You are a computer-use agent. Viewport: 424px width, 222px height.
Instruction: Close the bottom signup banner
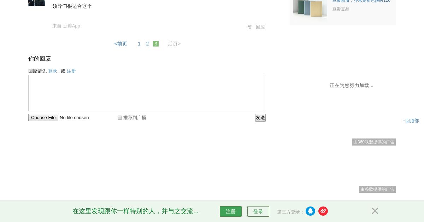(x=375, y=211)
